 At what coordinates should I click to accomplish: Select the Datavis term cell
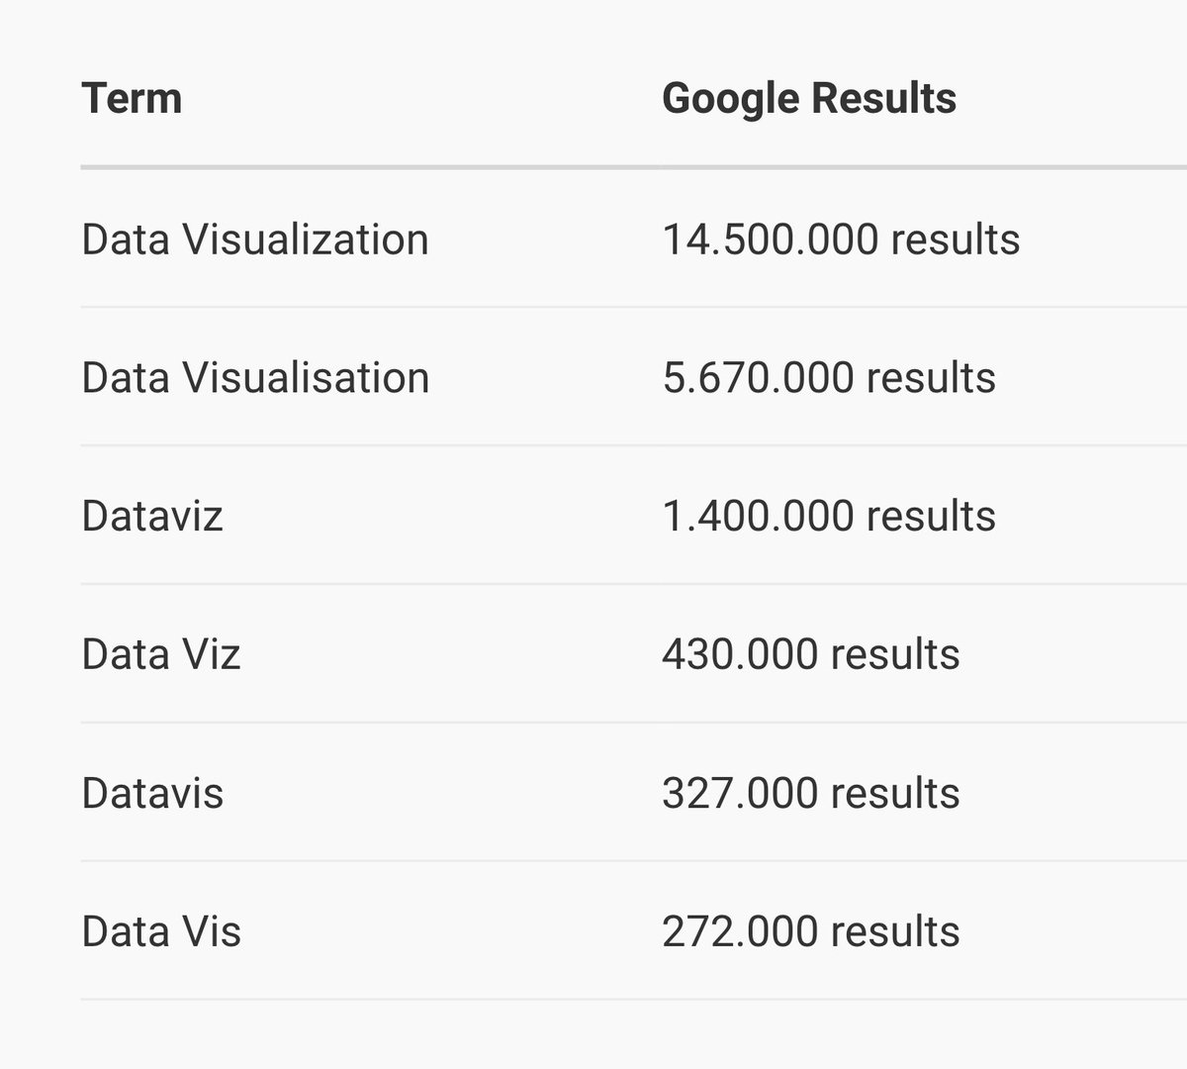(152, 794)
